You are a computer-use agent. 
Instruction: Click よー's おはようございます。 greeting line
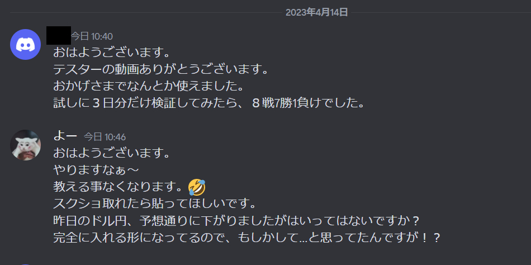[111, 154]
